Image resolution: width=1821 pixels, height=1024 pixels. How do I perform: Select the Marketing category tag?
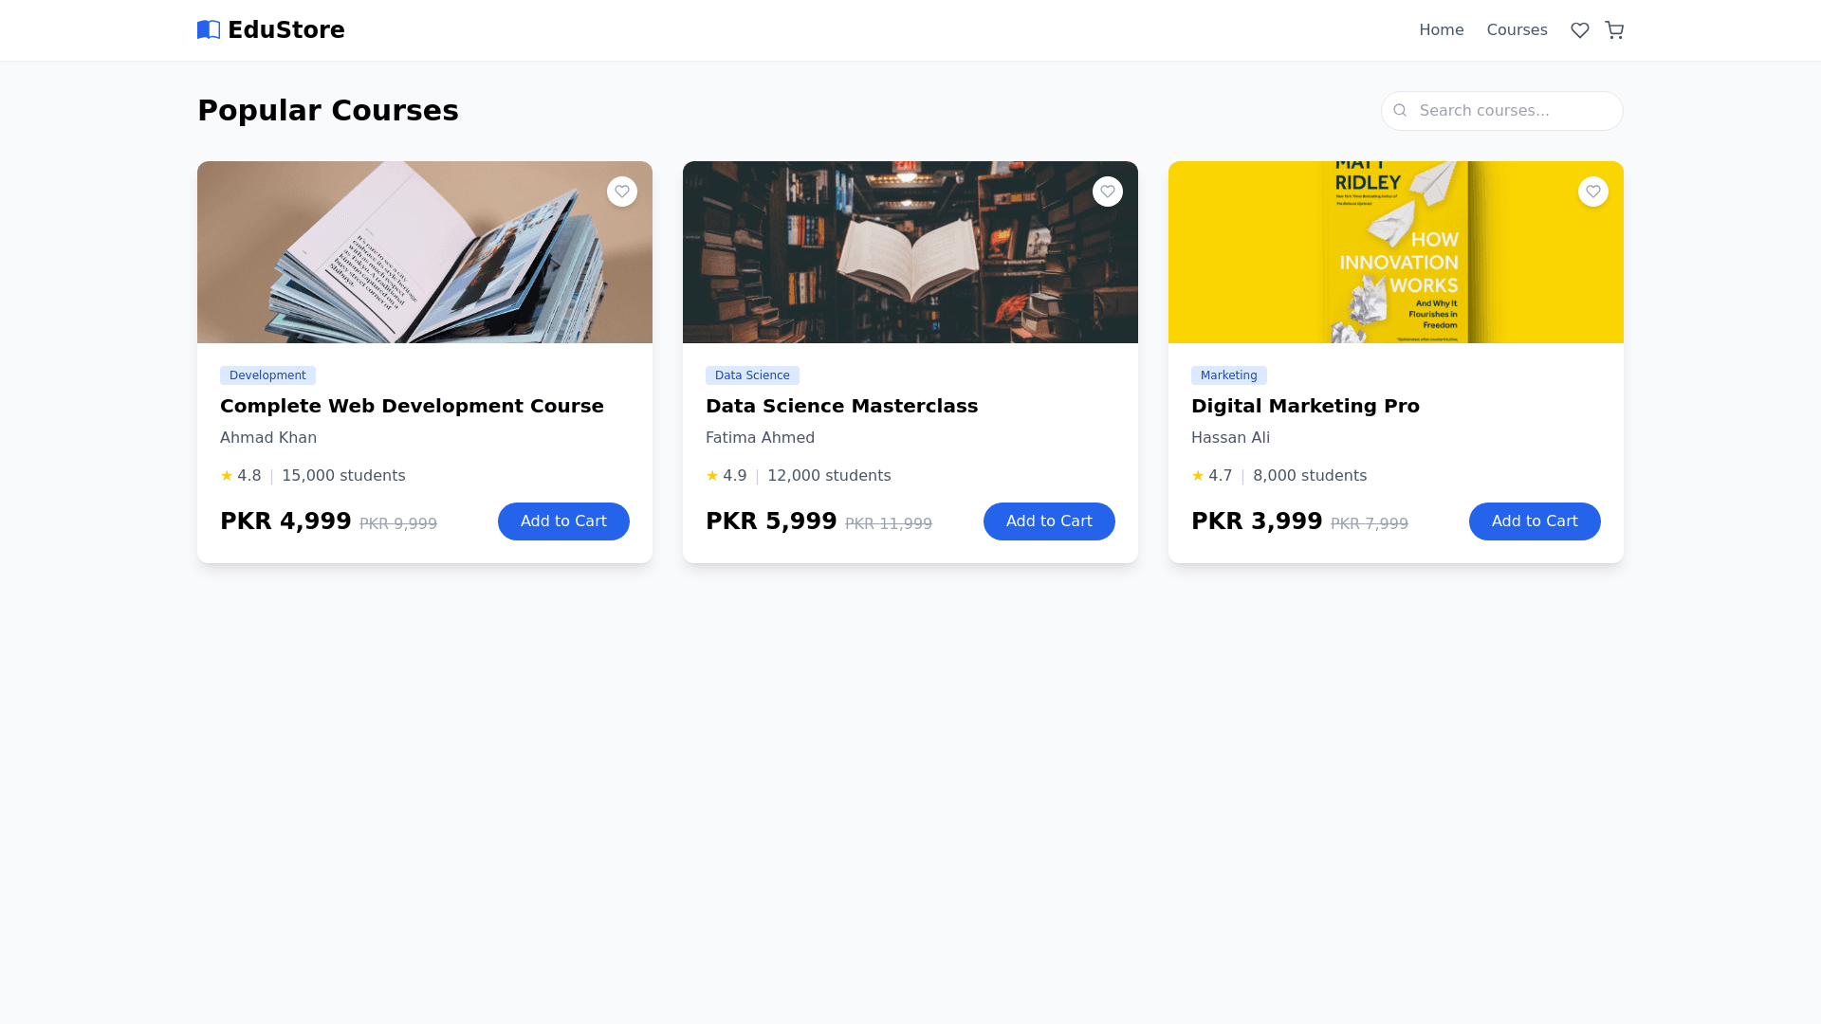1228,375
